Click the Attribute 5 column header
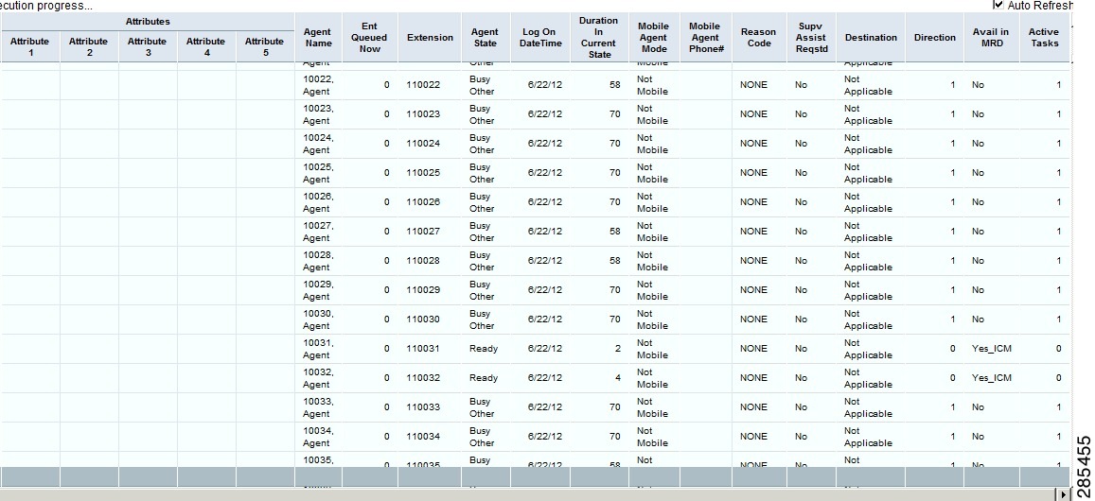 (265, 46)
